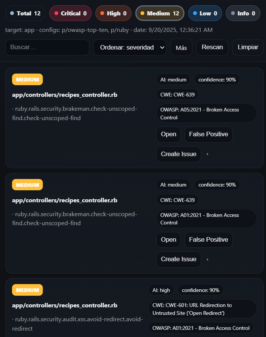Create Issue for the first finding

pyautogui.click(x=178, y=154)
